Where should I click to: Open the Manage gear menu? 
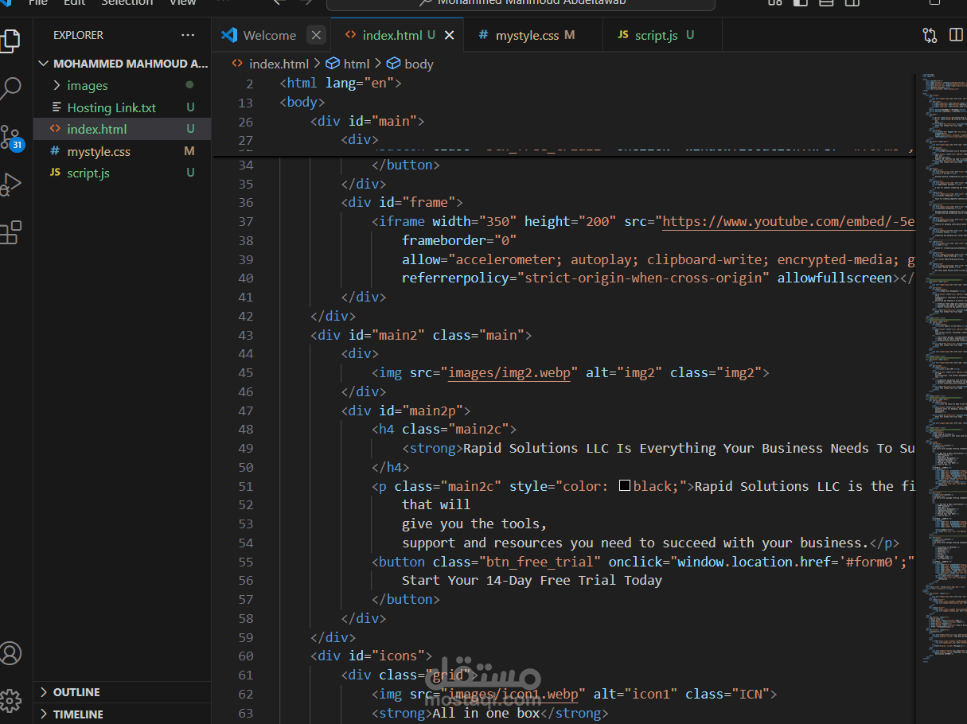tap(11, 700)
